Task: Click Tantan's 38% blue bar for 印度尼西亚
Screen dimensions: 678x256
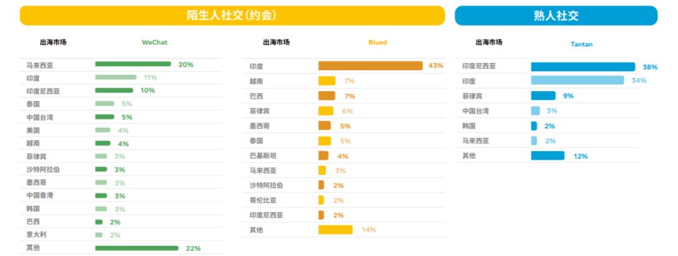Action: point(583,67)
